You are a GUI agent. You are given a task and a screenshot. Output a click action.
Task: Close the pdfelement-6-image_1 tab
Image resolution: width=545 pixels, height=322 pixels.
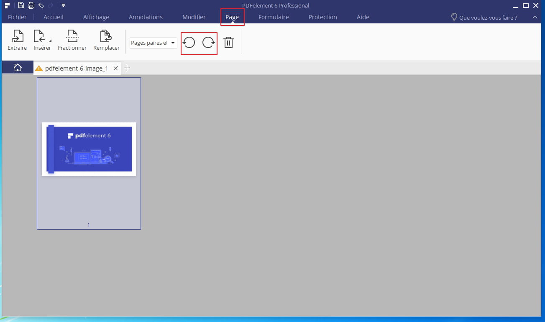pos(116,68)
